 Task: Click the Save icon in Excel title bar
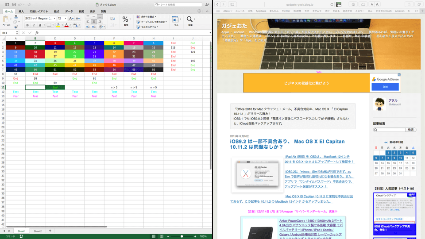click(x=14, y=4)
